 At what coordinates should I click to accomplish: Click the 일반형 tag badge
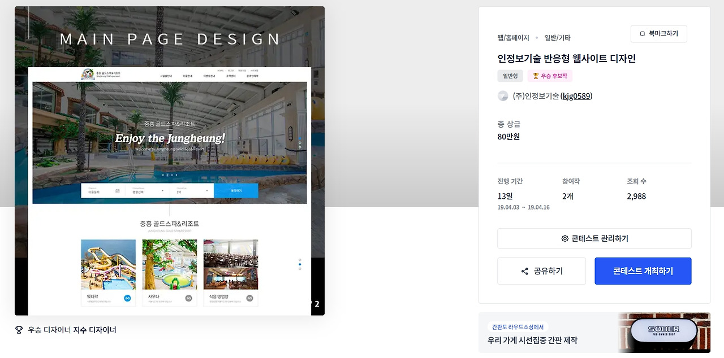click(510, 76)
